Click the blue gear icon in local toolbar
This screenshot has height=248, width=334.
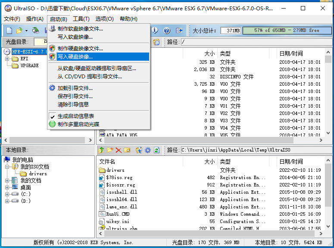click(x=148, y=150)
